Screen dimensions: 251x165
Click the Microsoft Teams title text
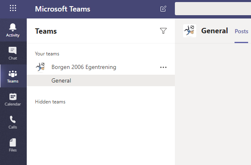click(x=63, y=9)
